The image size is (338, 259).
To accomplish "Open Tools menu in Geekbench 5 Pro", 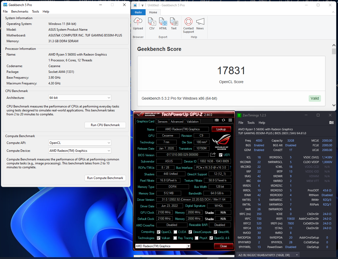I will click(x=35, y=12).
